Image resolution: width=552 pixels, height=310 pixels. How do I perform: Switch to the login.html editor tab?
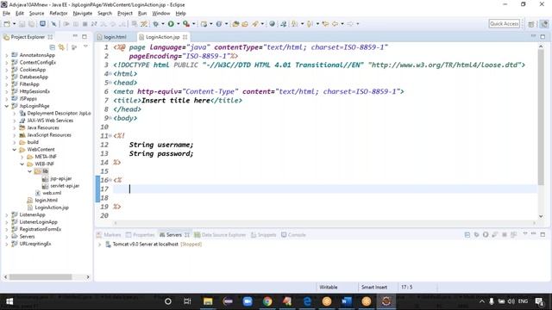115,37
